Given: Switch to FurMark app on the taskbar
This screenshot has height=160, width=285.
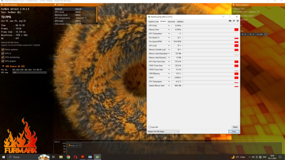Looking at the screenshot, I should coord(83,157).
